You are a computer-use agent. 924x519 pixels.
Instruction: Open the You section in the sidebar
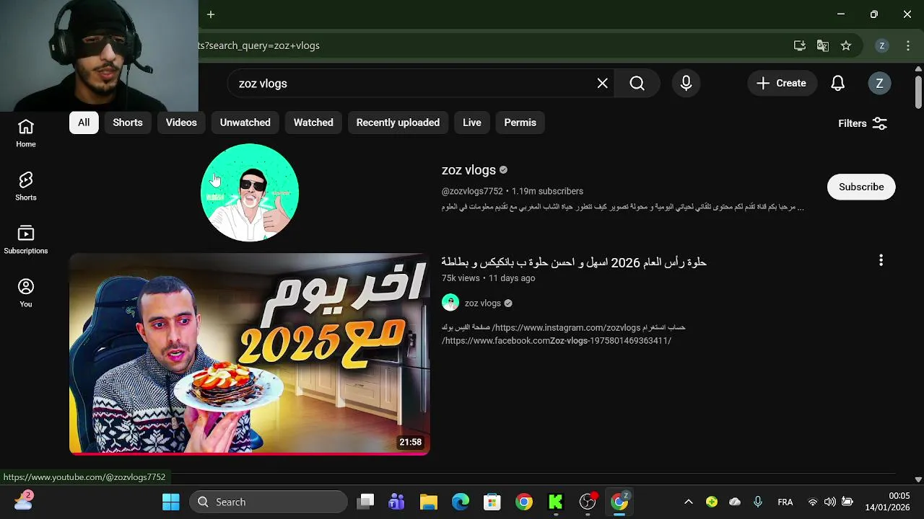point(26,293)
